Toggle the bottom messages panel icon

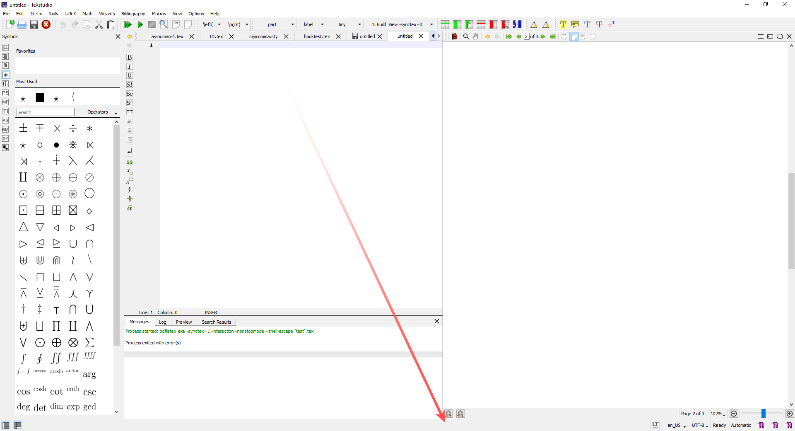click(x=18, y=425)
